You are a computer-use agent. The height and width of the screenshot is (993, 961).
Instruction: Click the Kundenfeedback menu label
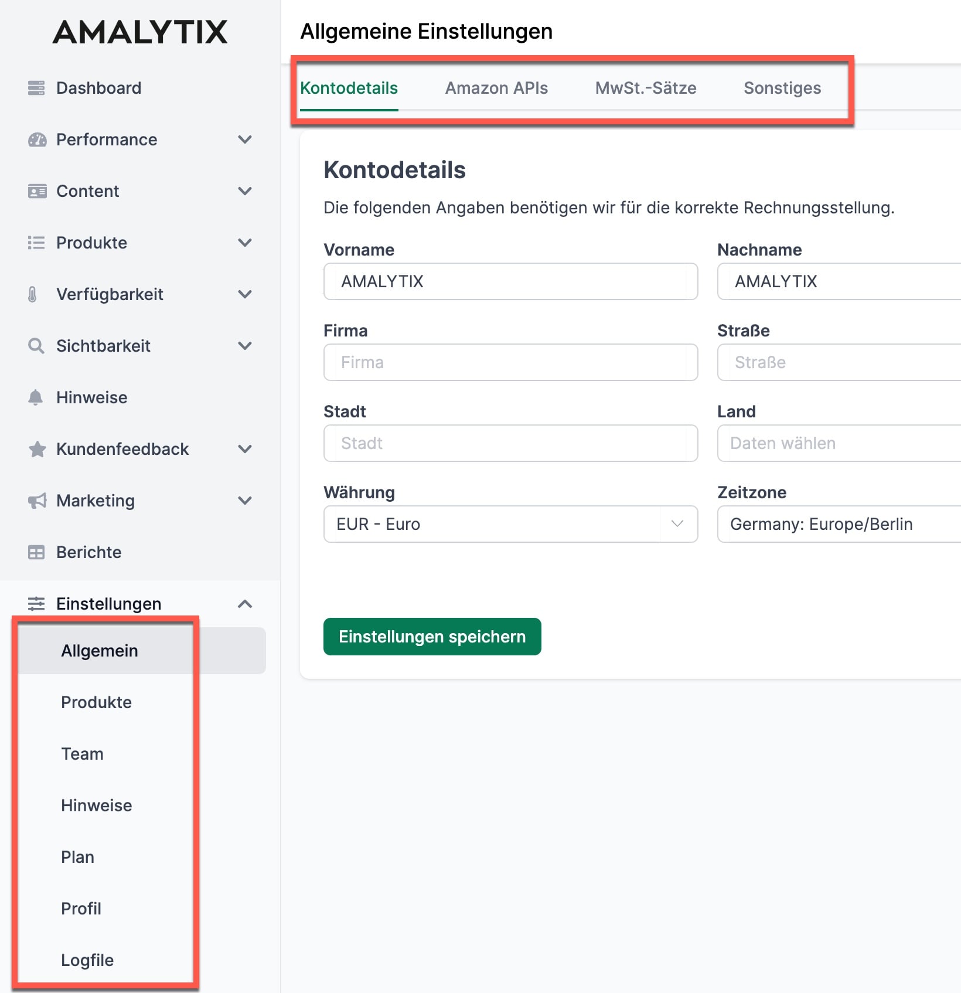[x=122, y=449]
